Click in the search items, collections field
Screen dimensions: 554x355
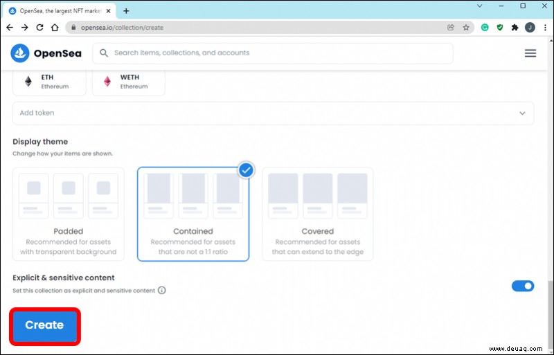tap(273, 53)
